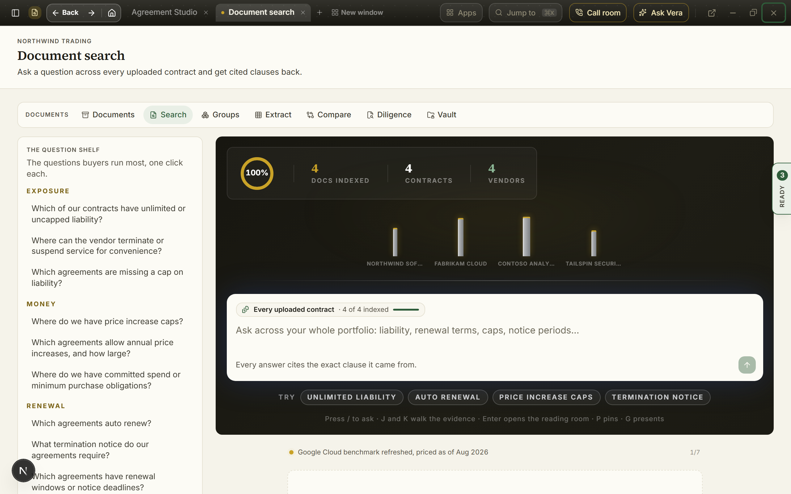Toggle the sidebar panel icon
Image resolution: width=791 pixels, height=494 pixels.
coord(15,13)
